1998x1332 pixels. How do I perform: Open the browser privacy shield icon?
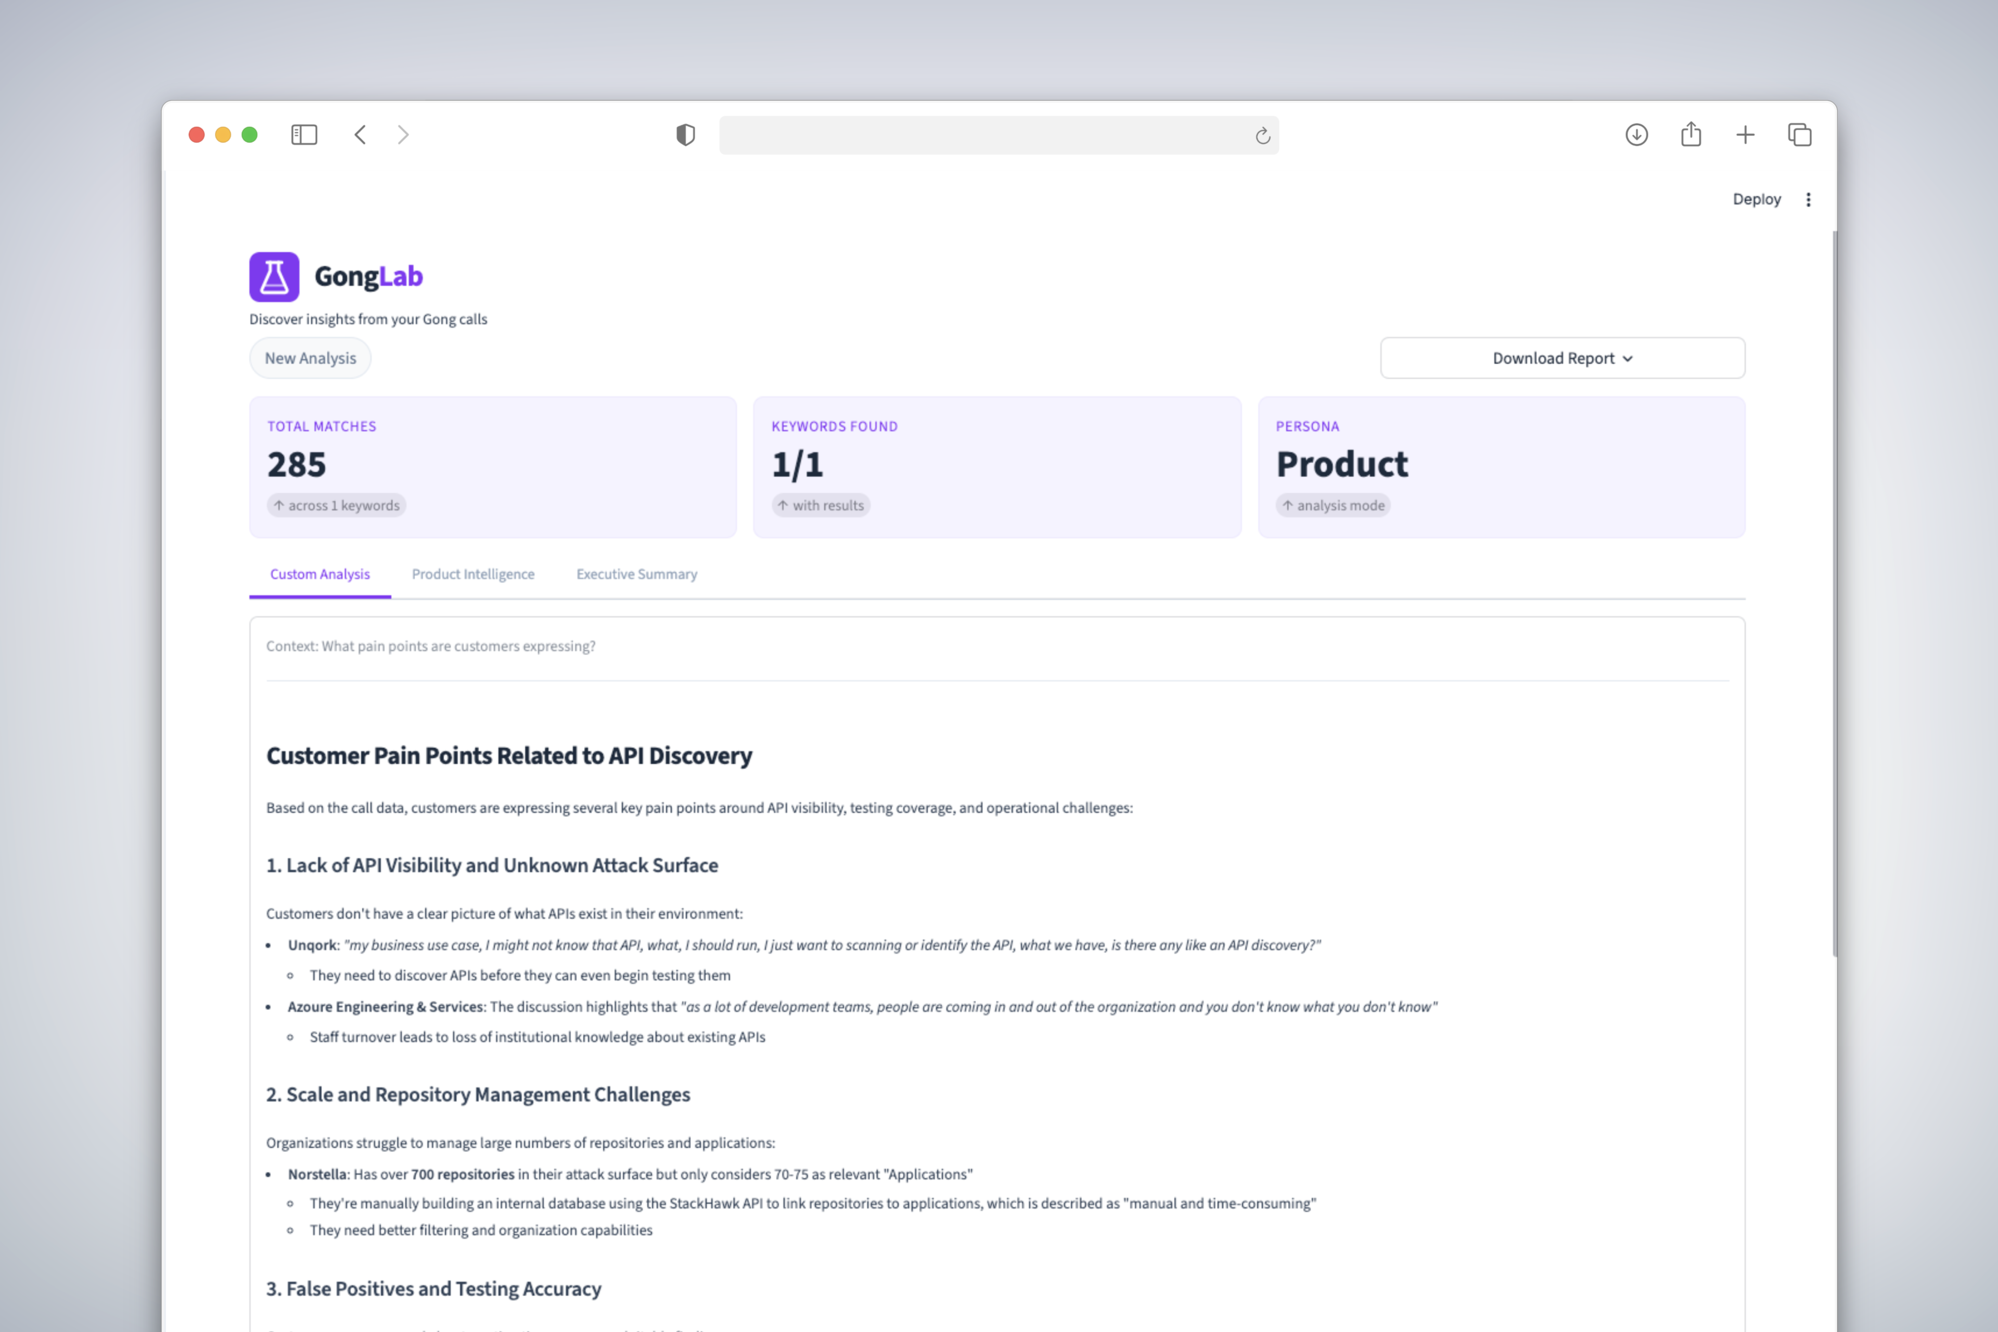[685, 134]
